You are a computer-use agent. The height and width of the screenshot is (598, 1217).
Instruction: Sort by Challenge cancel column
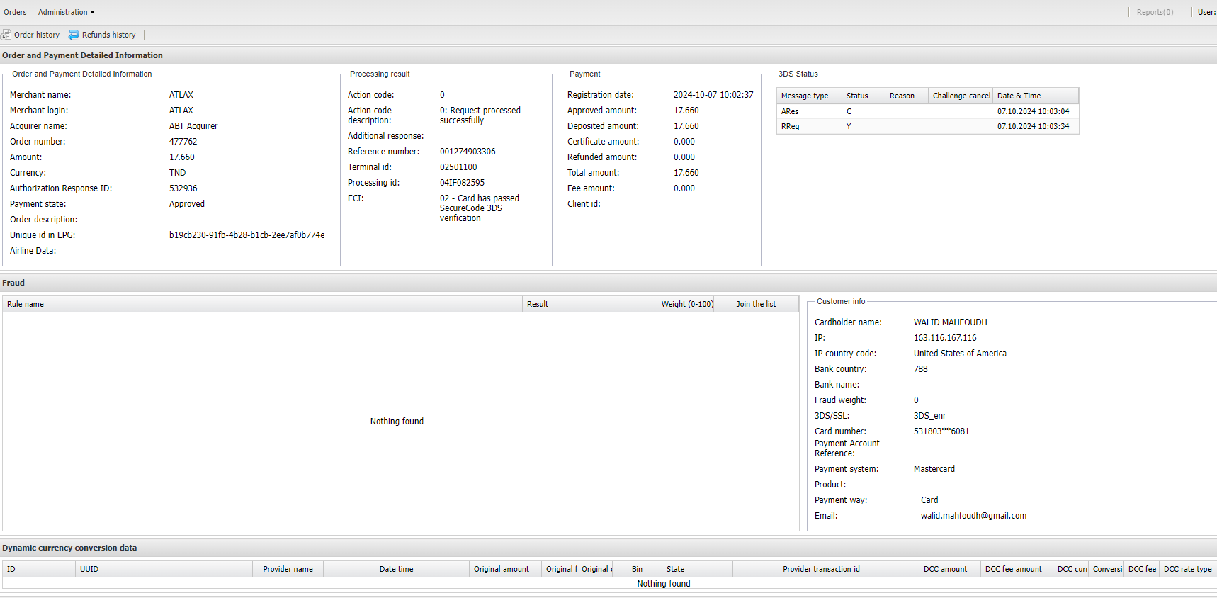click(961, 96)
